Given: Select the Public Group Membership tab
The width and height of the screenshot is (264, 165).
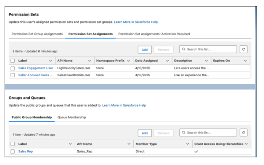Looking at the screenshot, I should pos(32,117).
